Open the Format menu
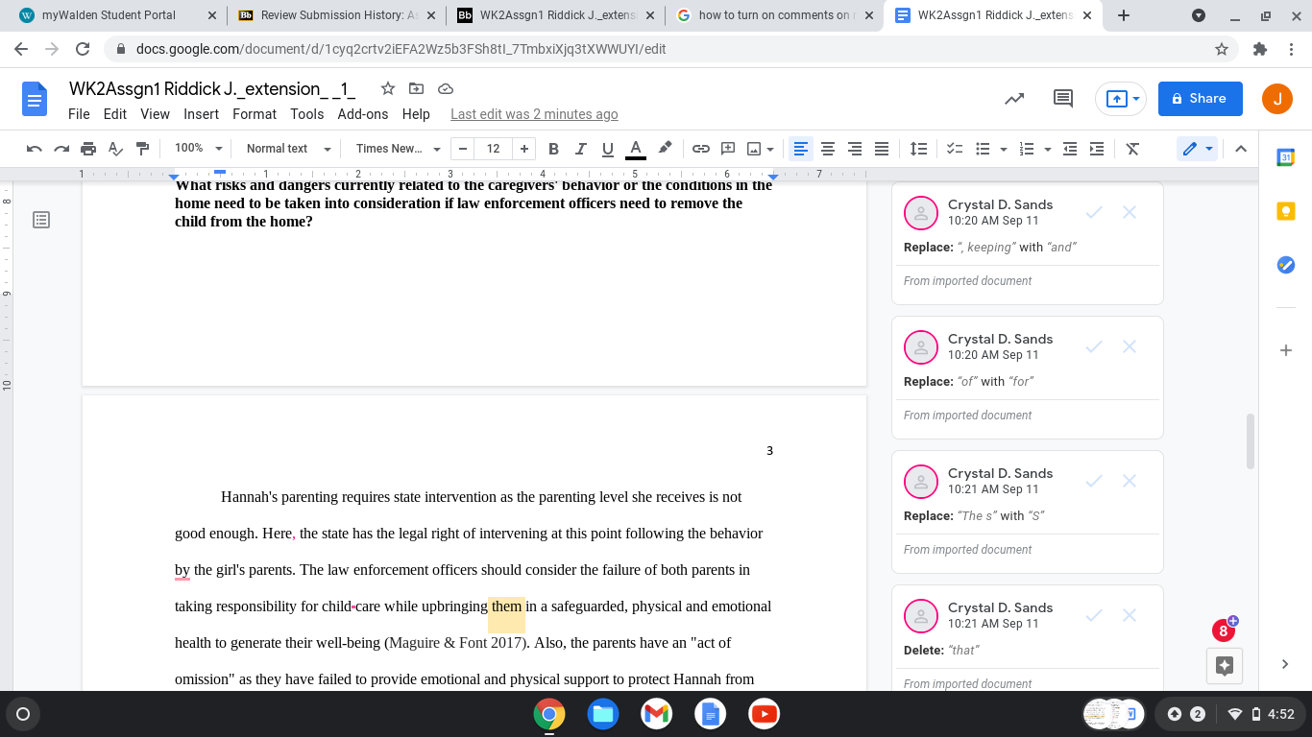Viewport: 1312px width, 737px height. [255, 114]
